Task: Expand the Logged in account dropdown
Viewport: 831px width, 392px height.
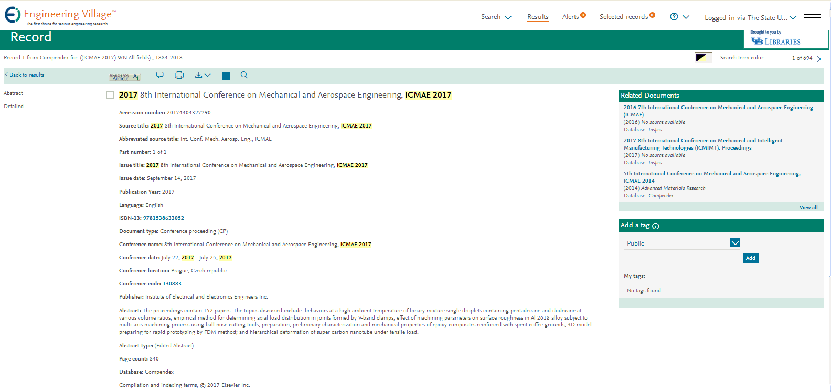Action: [x=750, y=17]
